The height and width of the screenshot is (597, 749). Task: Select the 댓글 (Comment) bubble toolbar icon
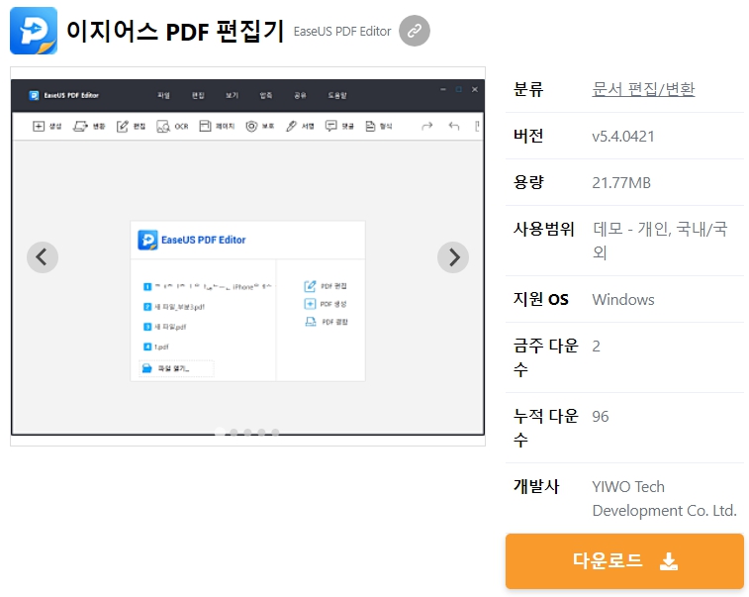coord(330,126)
